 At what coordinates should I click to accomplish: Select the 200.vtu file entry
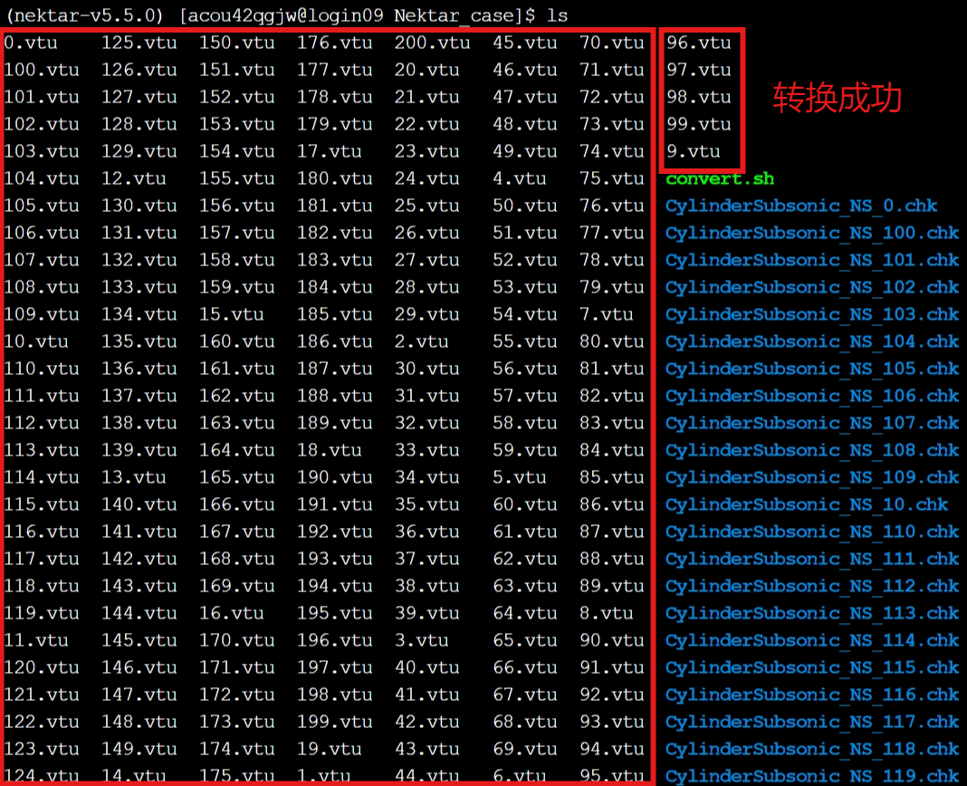(432, 43)
